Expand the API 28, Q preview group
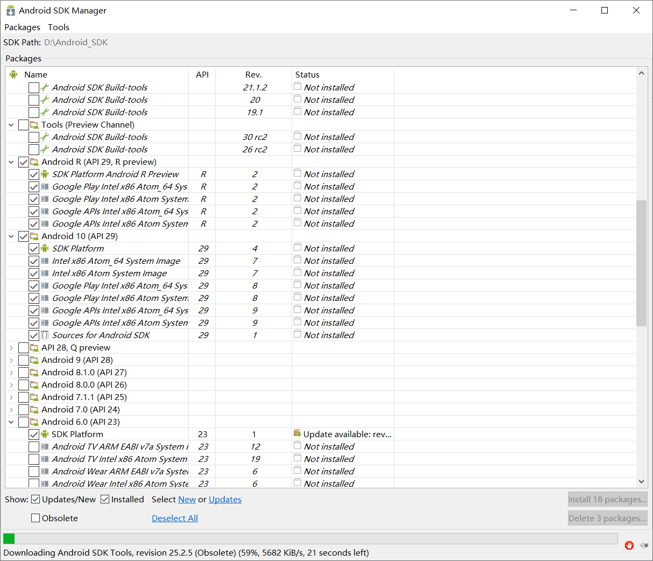The width and height of the screenshot is (653, 561). [11, 347]
